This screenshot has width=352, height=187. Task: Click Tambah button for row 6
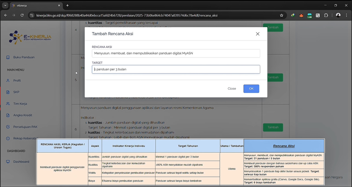(x=273, y=127)
